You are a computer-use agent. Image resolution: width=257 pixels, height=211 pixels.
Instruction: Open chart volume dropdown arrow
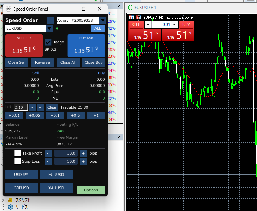[148, 25]
